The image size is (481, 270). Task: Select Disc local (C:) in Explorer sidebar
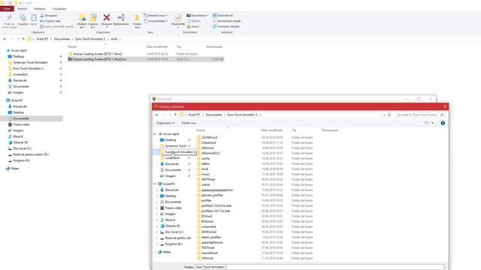tap(22, 148)
